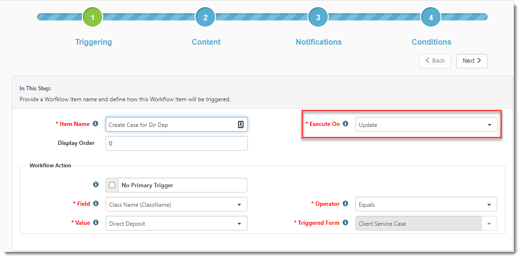Expand the Class Name field dropdown
This screenshot has height=259, width=521.
[x=176, y=205]
